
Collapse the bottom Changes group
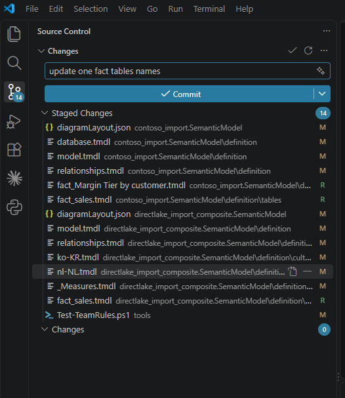click(x=45, y=329)
